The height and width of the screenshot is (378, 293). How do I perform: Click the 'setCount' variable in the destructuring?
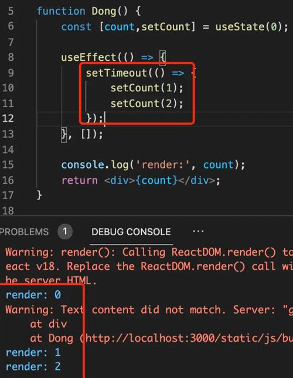pyautogui.click(x=166, y=26)
